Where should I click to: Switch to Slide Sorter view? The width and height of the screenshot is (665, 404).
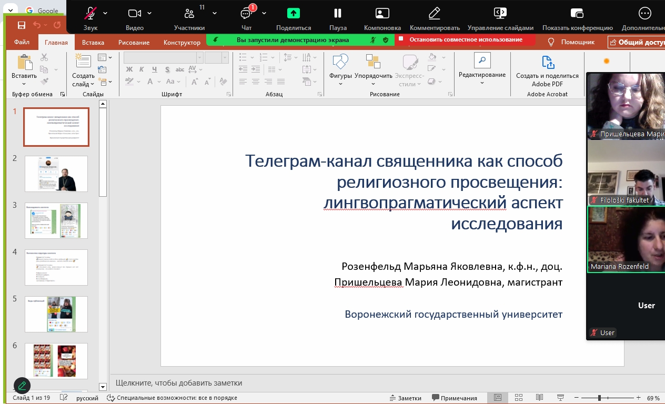(519, 398)
